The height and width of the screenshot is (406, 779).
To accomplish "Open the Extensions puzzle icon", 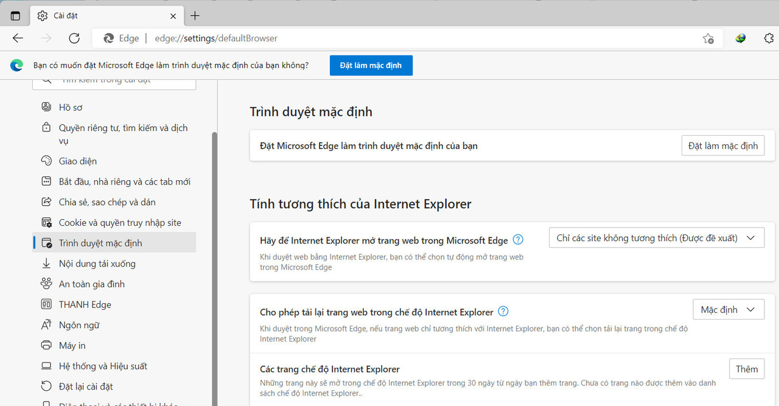I will click(769, 38).
